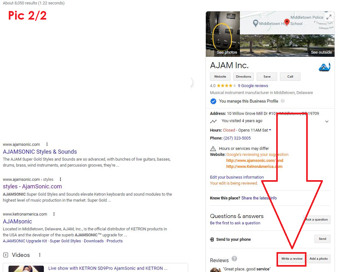Click the Hours or services may differ notice

[x=244, y=148]
